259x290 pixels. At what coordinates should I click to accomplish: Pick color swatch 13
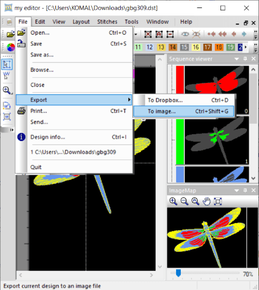pos(161,47)
